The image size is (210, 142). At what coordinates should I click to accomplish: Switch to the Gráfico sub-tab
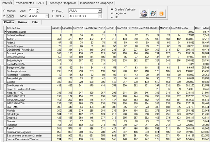23,22
